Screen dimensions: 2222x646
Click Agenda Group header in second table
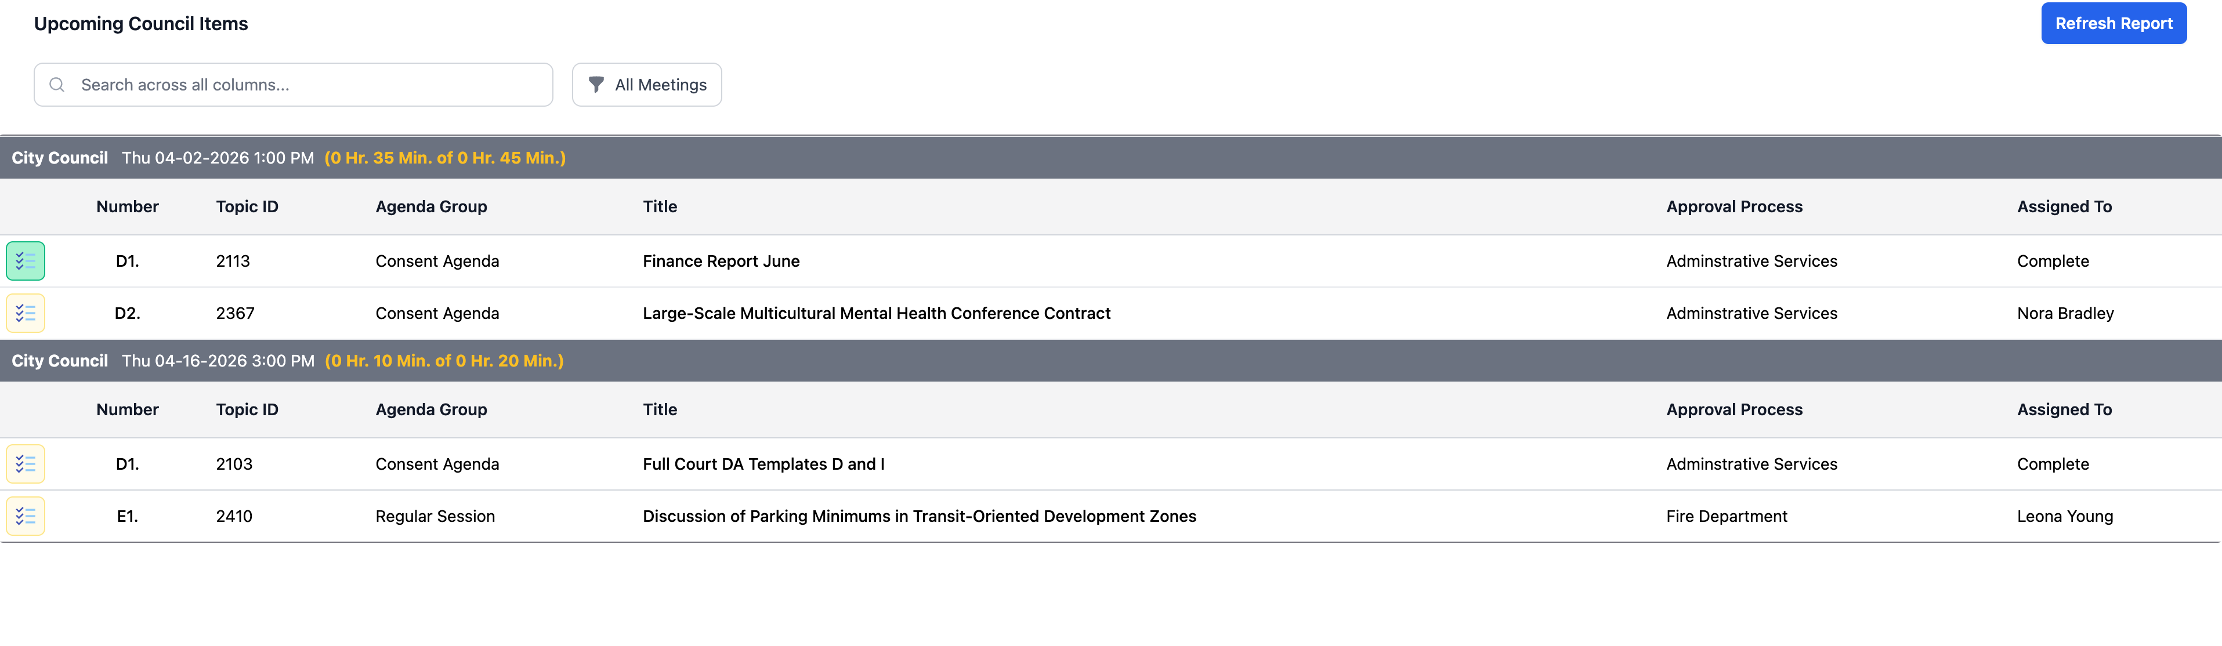coord(431,409)
